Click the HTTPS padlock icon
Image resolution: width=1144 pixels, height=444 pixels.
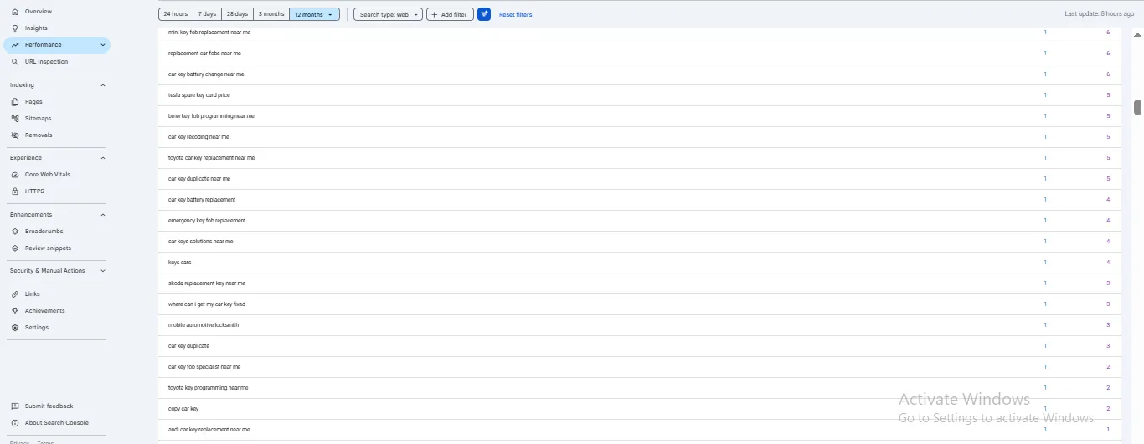click(x=15, y=191)
